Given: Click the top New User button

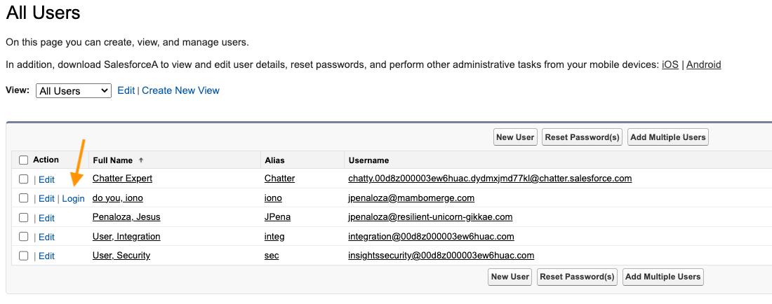Looking at the screenshot, I should 514,137.
